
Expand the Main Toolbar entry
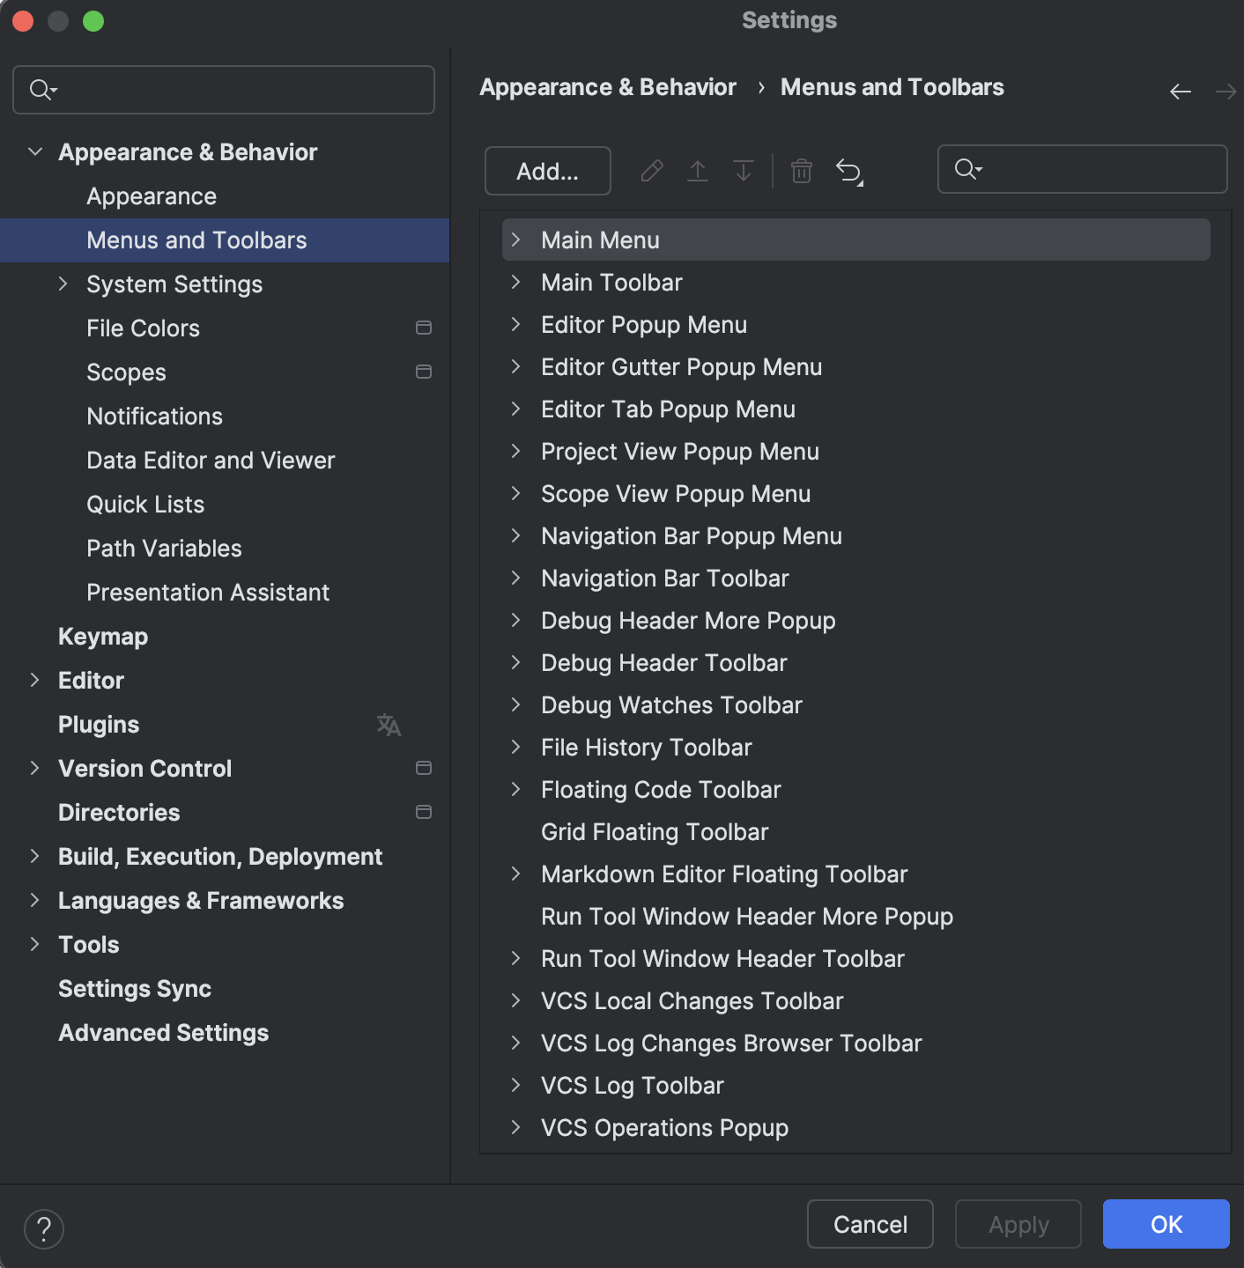tap(516, 282)
